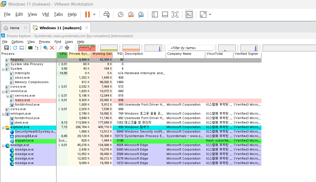Open Snapshot Manager wrench clock icon

pyautogui.click(x=141, y=15)
